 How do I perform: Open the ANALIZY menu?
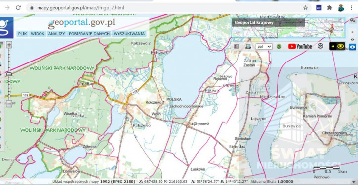pyautogui.click(x=57, y=34)
